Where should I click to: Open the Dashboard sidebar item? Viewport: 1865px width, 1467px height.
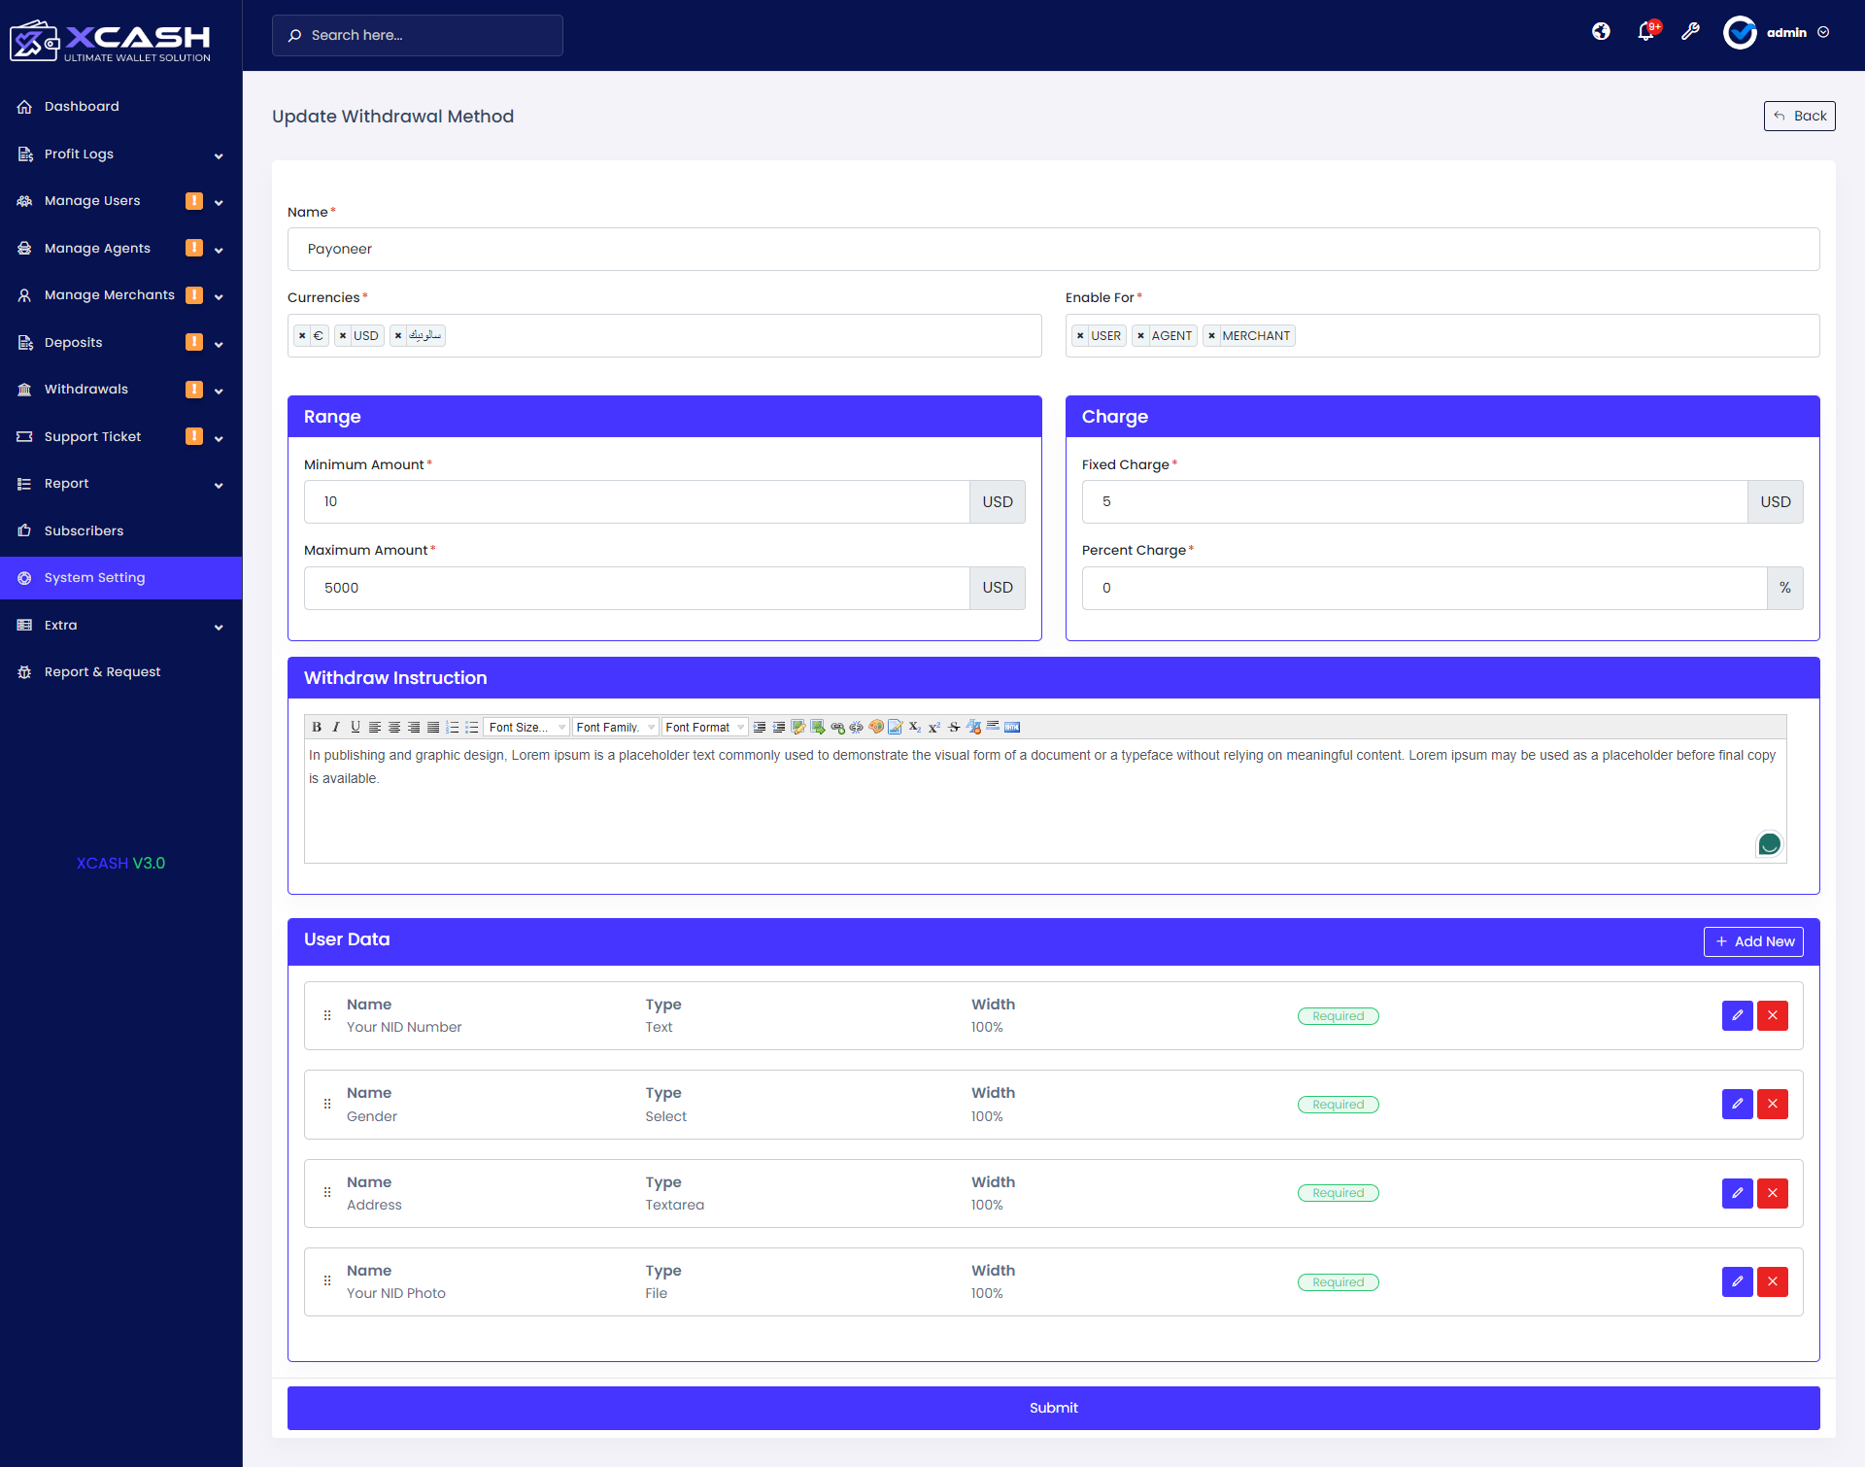[82, 107]
